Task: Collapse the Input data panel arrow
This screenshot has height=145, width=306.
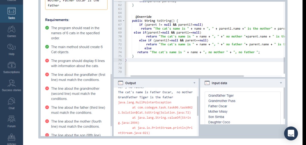Action: click(281, 83)
